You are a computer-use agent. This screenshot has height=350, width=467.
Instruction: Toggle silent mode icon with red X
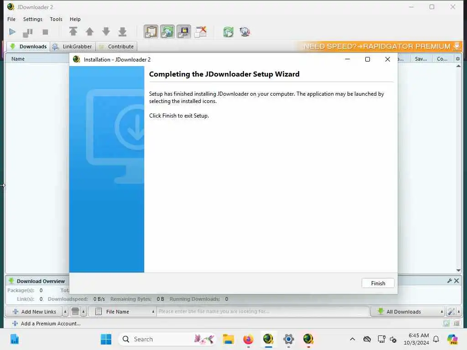[201, 31]
